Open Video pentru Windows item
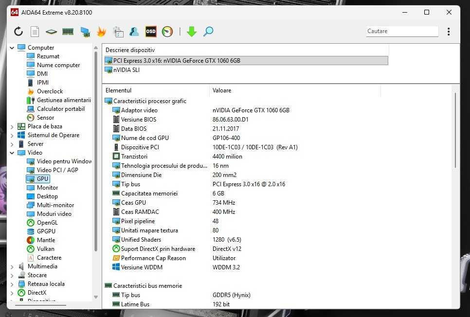Screen dimensions: 470x317 pos(64,161)
